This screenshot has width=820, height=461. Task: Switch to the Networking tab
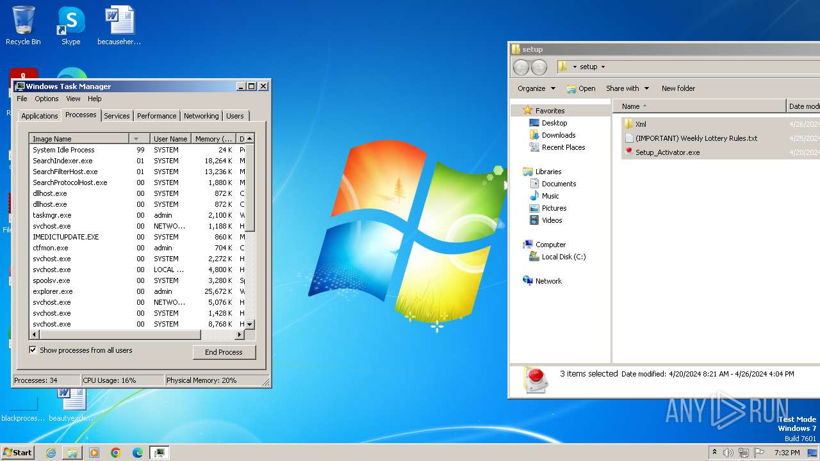point(201,116)
